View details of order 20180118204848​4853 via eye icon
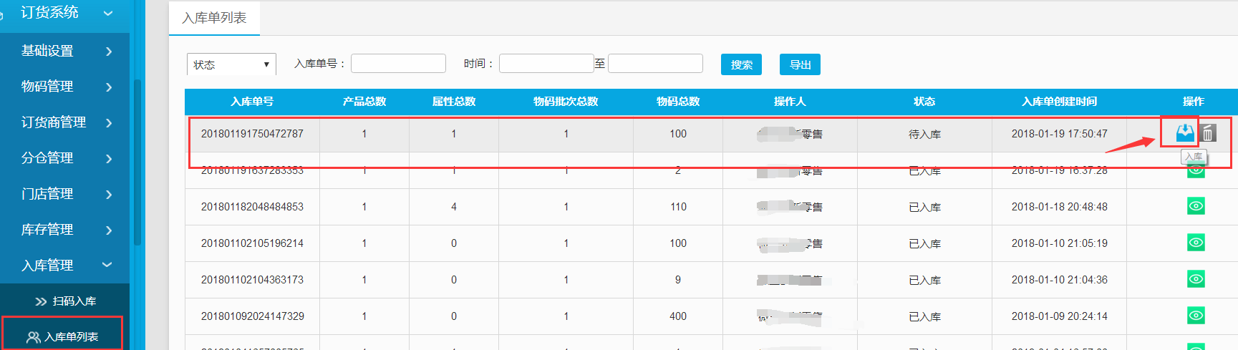The height and width of the screenshot is (350, 1238). [1196, 206]
